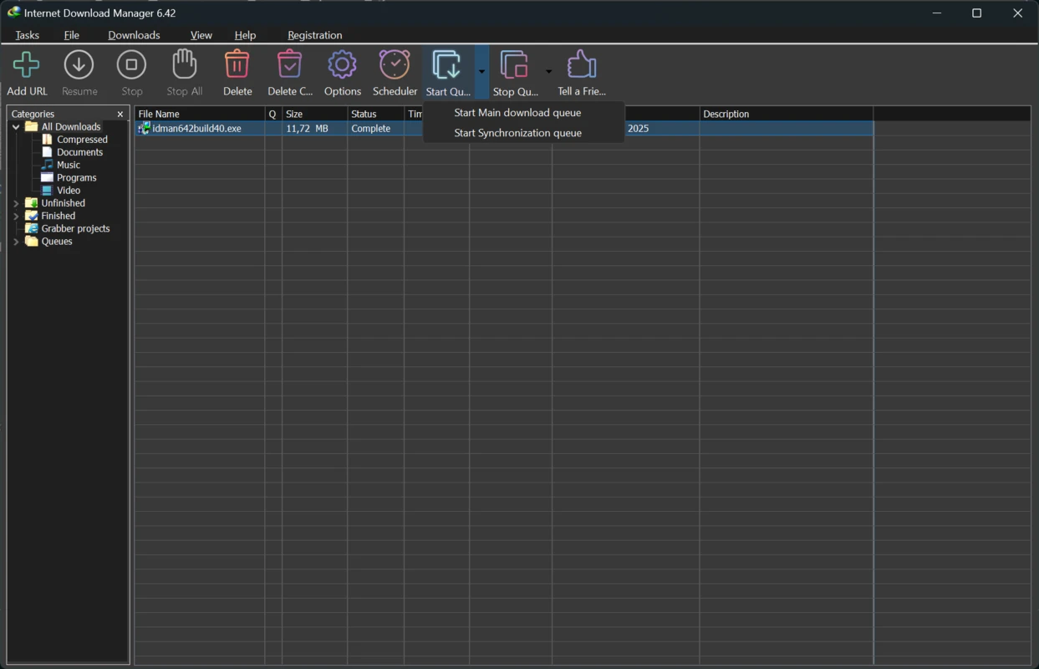
Task: Open the Scheduler clock icon
Action: 395,65
